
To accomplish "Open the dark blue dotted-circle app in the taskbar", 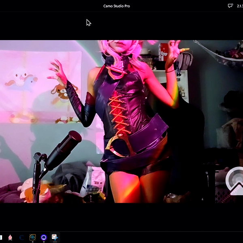I will point(22,237).
